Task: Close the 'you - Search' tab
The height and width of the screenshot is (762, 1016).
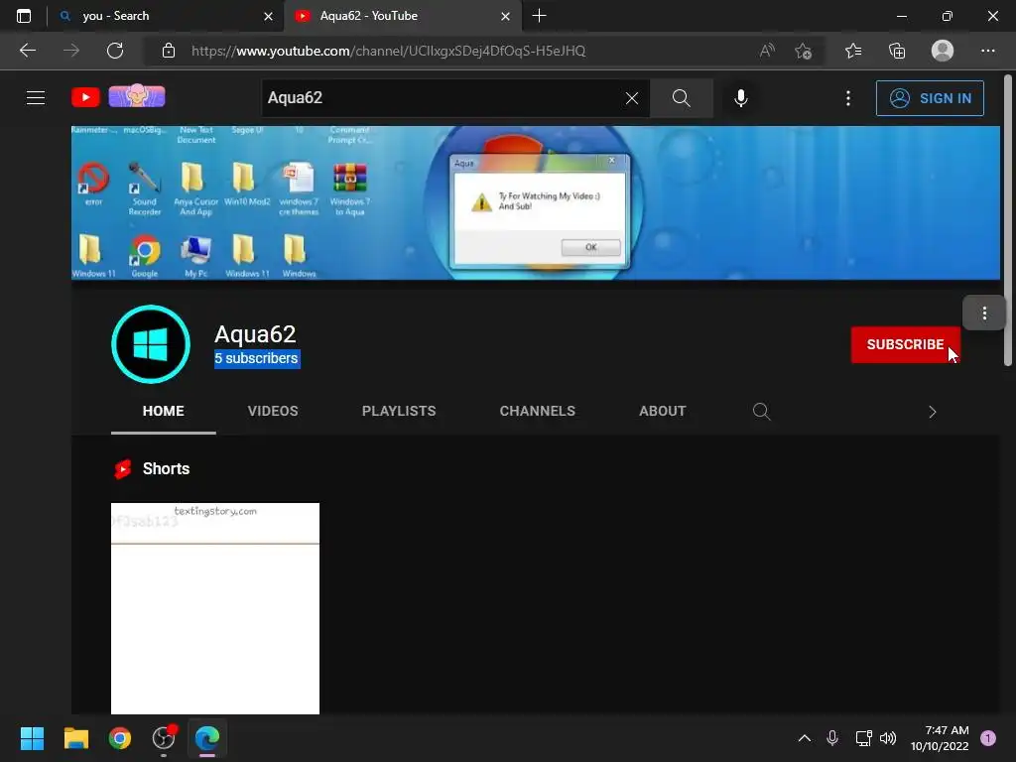Action: [x=268, y=16]
